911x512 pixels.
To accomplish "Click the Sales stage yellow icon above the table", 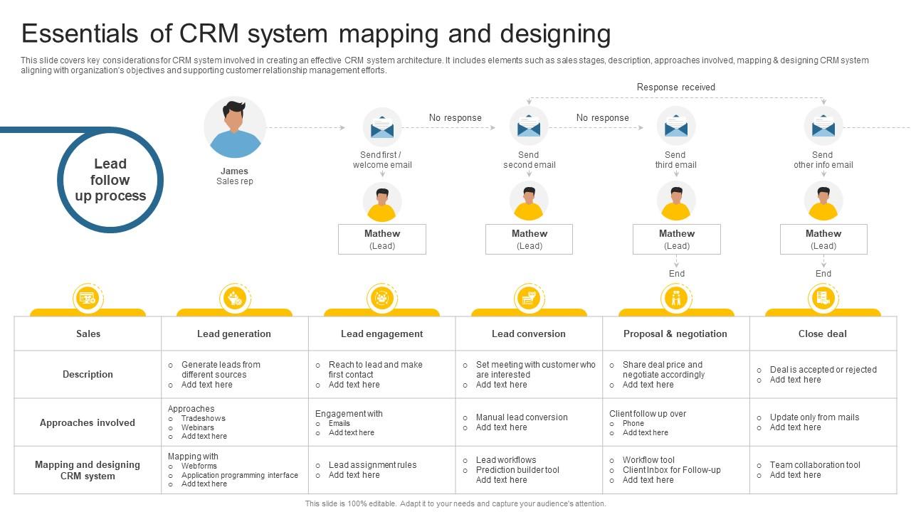I will click(88, 298).
